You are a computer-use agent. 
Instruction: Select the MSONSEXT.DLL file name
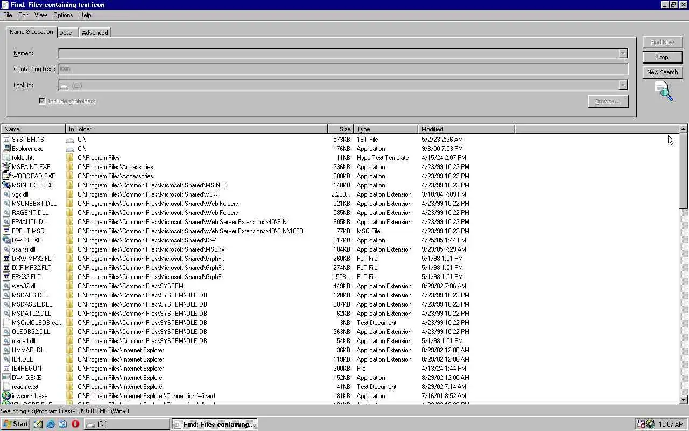(34, 204)
